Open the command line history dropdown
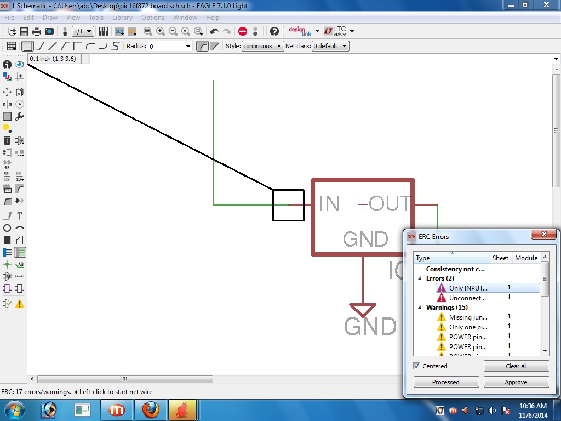The image size is (561, 421). (556, 59)
